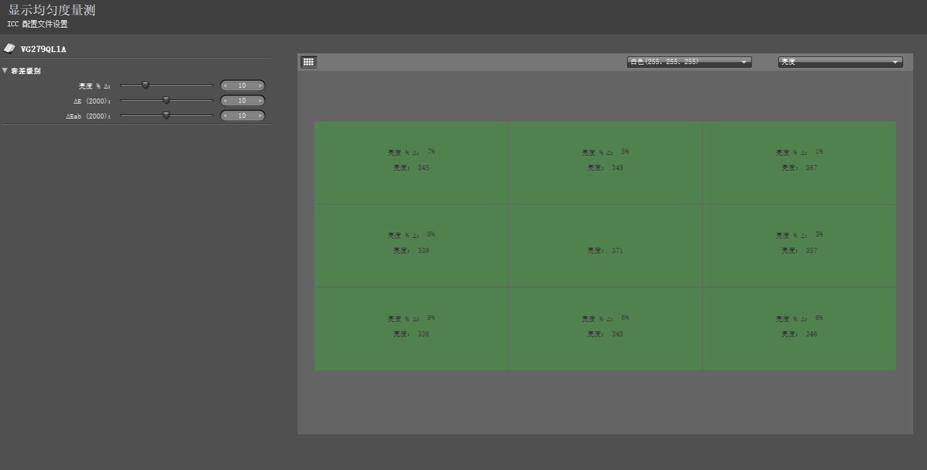Screen dimensions: 927x470
Task: Collapse the 容差级别 section triangle
Action: pos(5,71)
